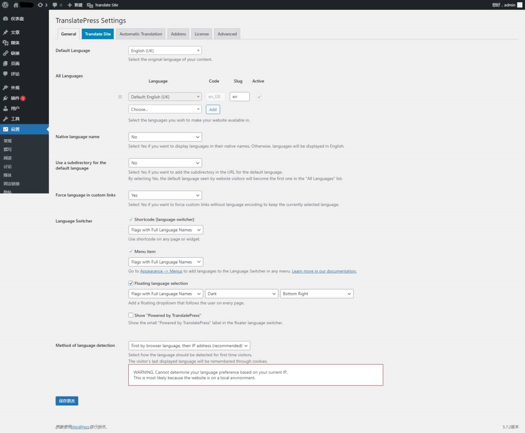This screenshot has width=525, height=433.
Task: Open the Dark theme dropdown
Action: [242, 294]
